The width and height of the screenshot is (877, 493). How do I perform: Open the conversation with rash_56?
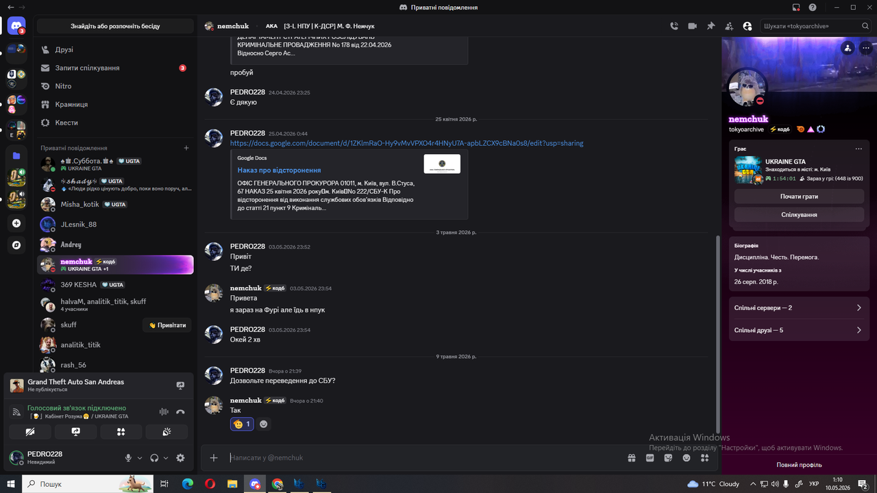(115, 364)
